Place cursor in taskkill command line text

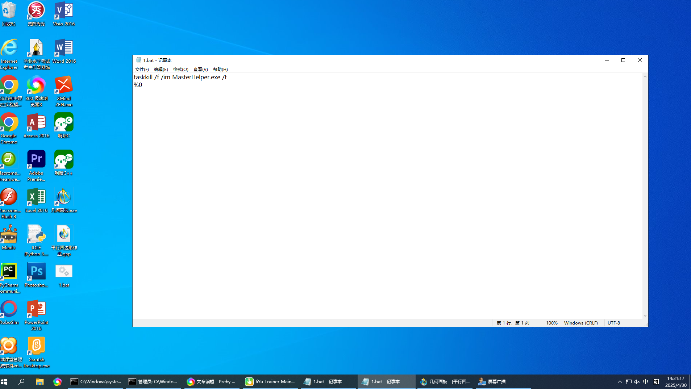pos(180,77)
